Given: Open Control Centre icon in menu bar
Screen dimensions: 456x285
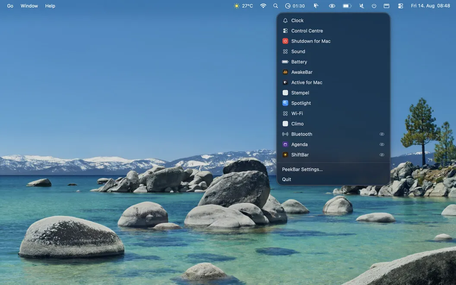Looking at the screenshot, I should coord(400,6).
